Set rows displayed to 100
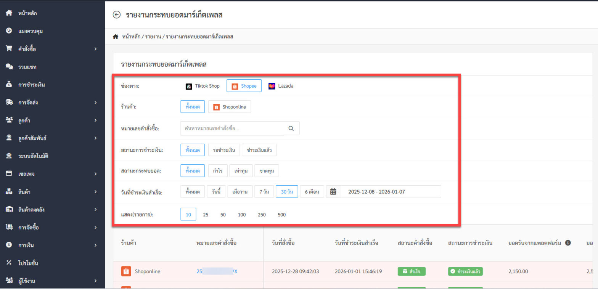 click(x=242, y=215)
